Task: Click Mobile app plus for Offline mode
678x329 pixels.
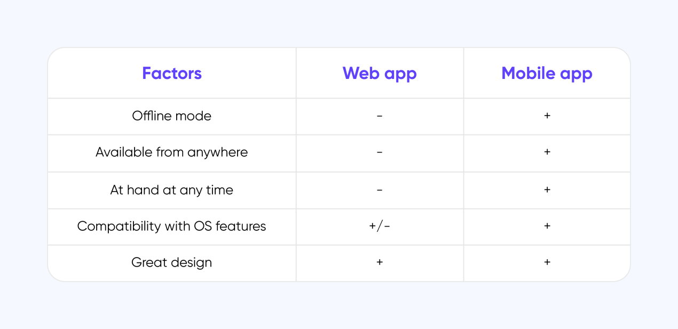Action: coord(547,116)
